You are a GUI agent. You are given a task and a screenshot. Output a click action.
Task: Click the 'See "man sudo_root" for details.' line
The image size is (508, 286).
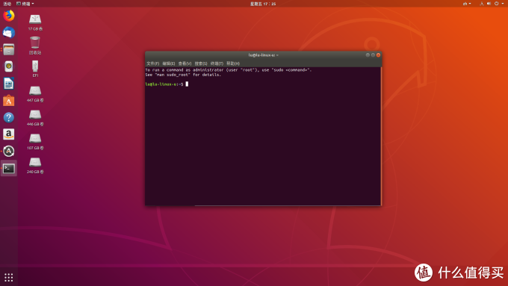183,75
